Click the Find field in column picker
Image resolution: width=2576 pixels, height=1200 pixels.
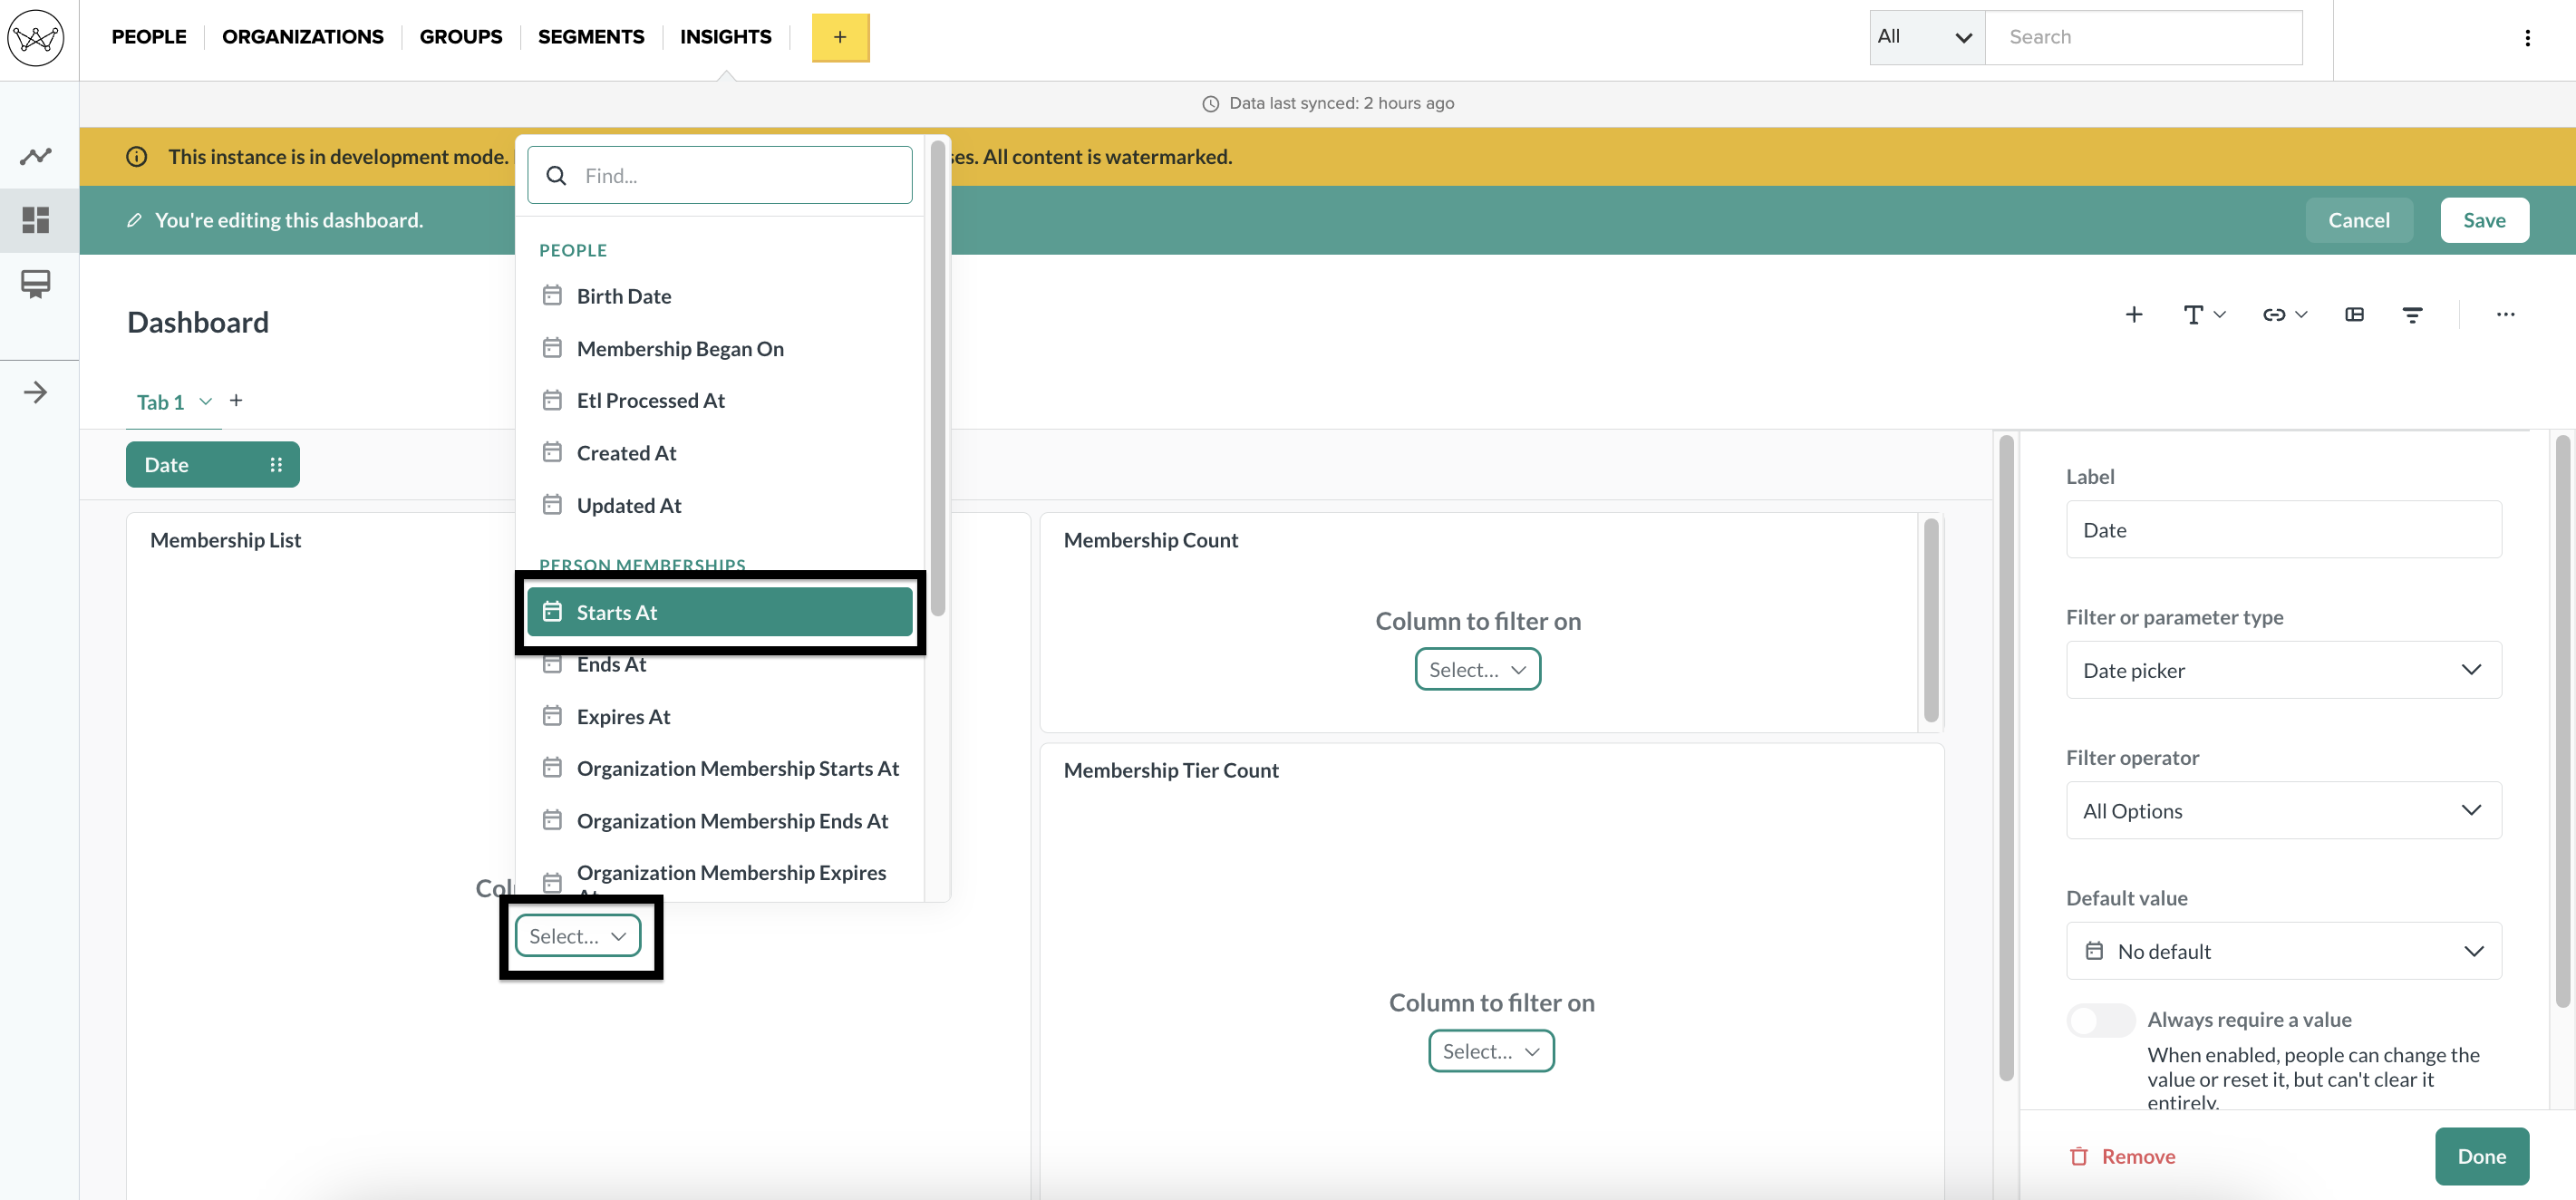(719, 176)
